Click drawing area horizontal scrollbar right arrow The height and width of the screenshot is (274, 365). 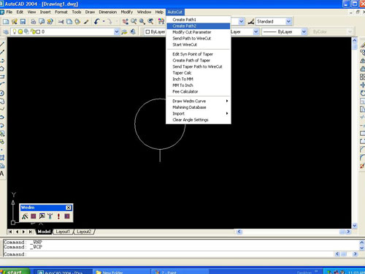click(x=348, y=232)
